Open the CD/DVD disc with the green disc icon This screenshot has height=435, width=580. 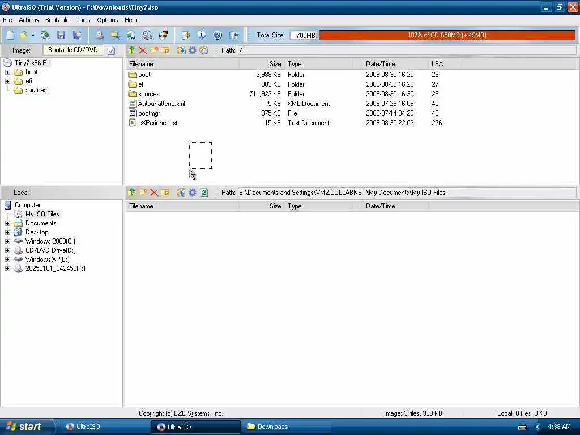tap(45, 35)
